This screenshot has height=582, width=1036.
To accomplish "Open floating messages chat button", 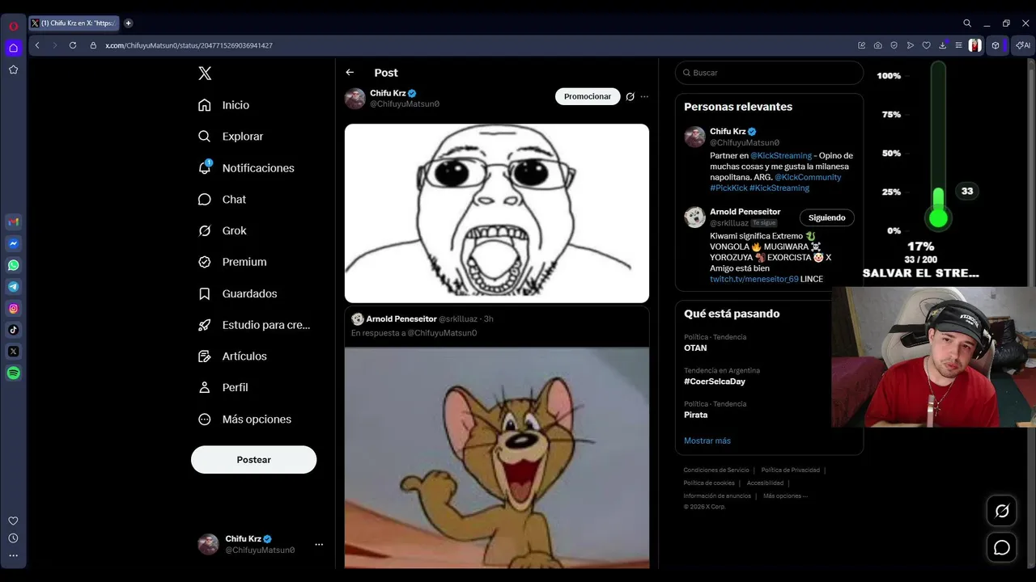I will (x=1002, y=547).
